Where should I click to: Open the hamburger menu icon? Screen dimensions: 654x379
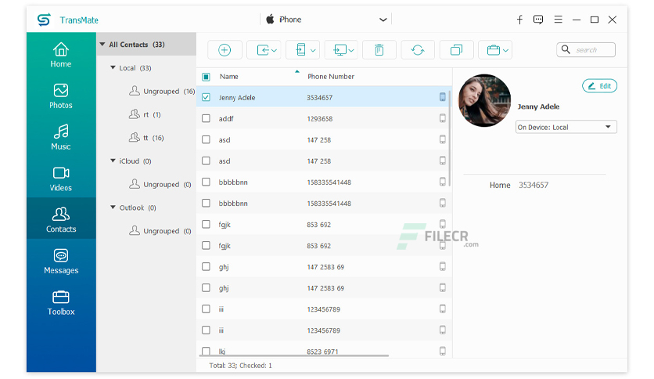click(x=558, y=20)
